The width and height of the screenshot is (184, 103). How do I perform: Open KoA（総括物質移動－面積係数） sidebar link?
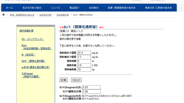pos(37,47)
